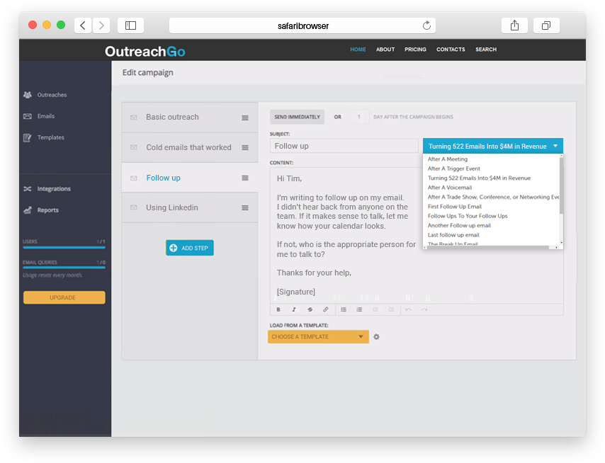Insert a link using the toolbar

pos(326,309)
